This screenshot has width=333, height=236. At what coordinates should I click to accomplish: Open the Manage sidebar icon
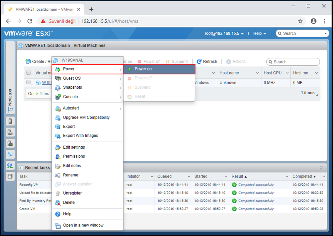pyautogui.click(x=10, y=132)
